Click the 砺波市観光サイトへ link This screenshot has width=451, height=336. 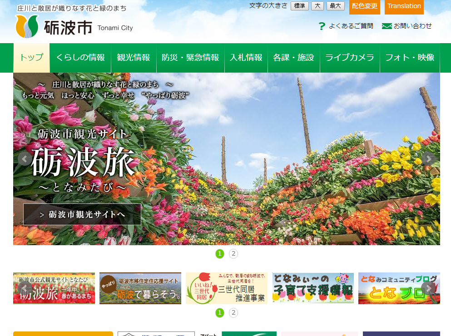(82, 214)
